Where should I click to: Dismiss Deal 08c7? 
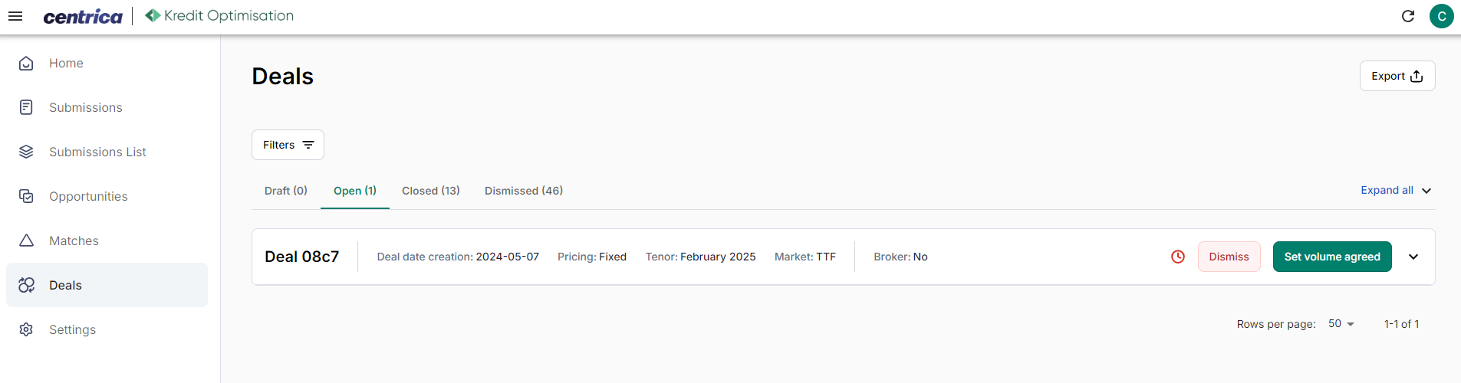pyautogui.click(x=1229, y=257)
